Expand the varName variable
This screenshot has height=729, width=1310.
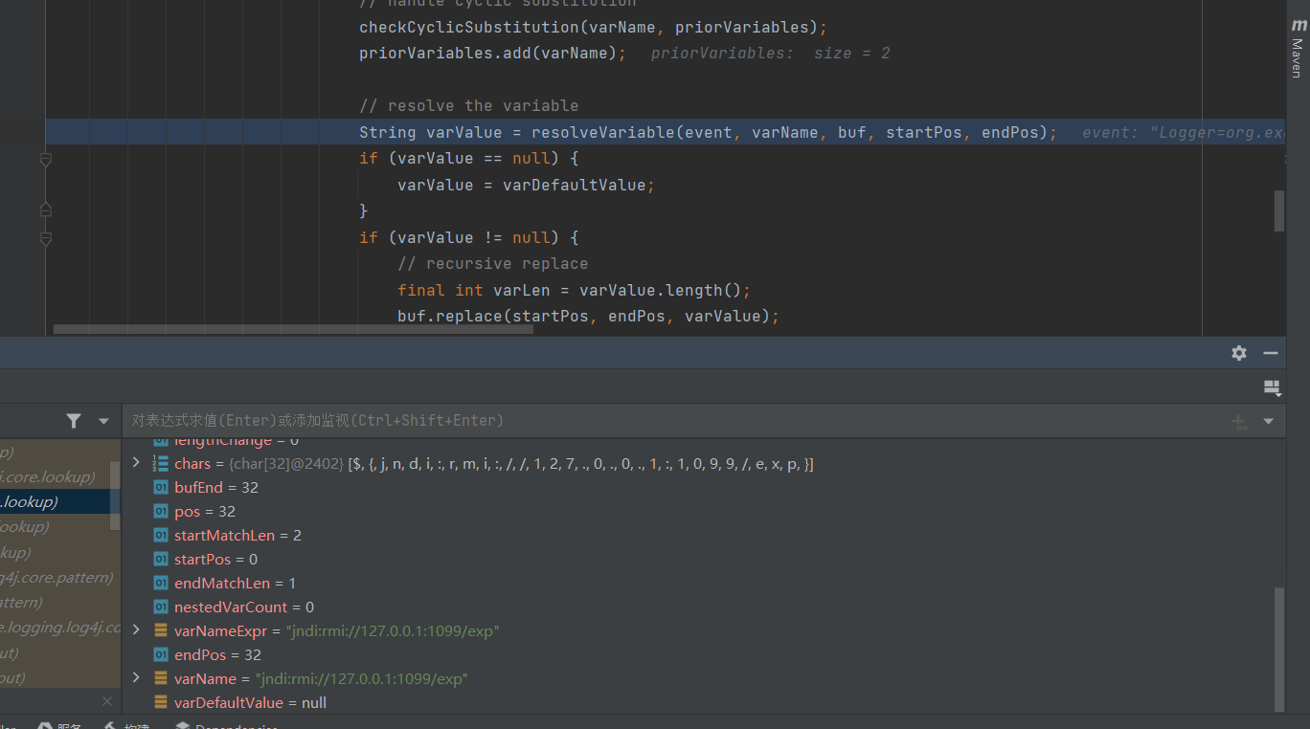[136, 678]
